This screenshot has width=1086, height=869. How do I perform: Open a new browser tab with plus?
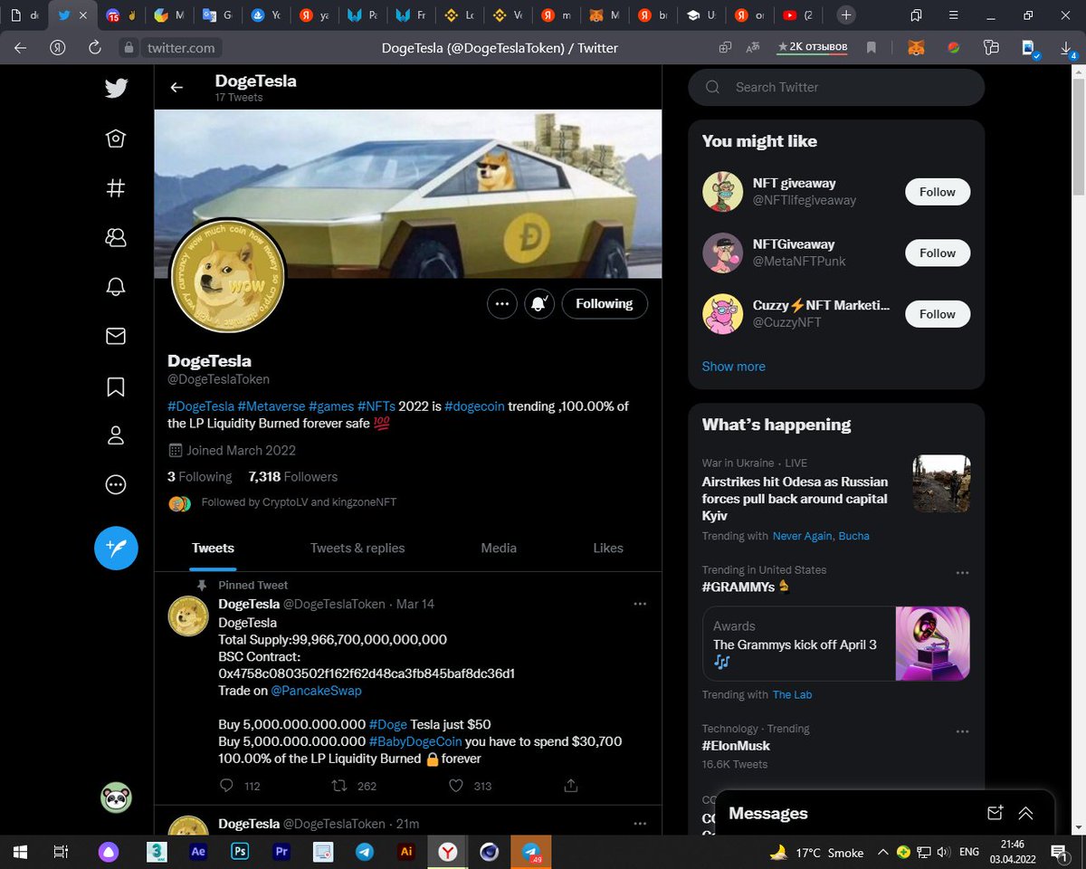click(x=845, y=15)
